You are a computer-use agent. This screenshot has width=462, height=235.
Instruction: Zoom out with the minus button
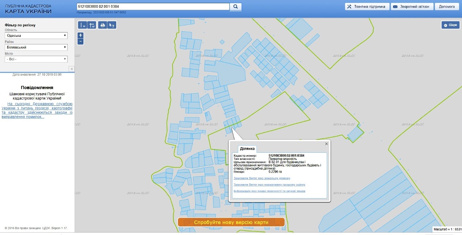click(80, 42)
